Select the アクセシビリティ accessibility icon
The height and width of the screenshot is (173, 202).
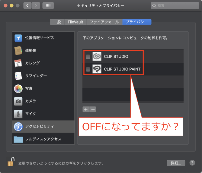pos(18,127)
